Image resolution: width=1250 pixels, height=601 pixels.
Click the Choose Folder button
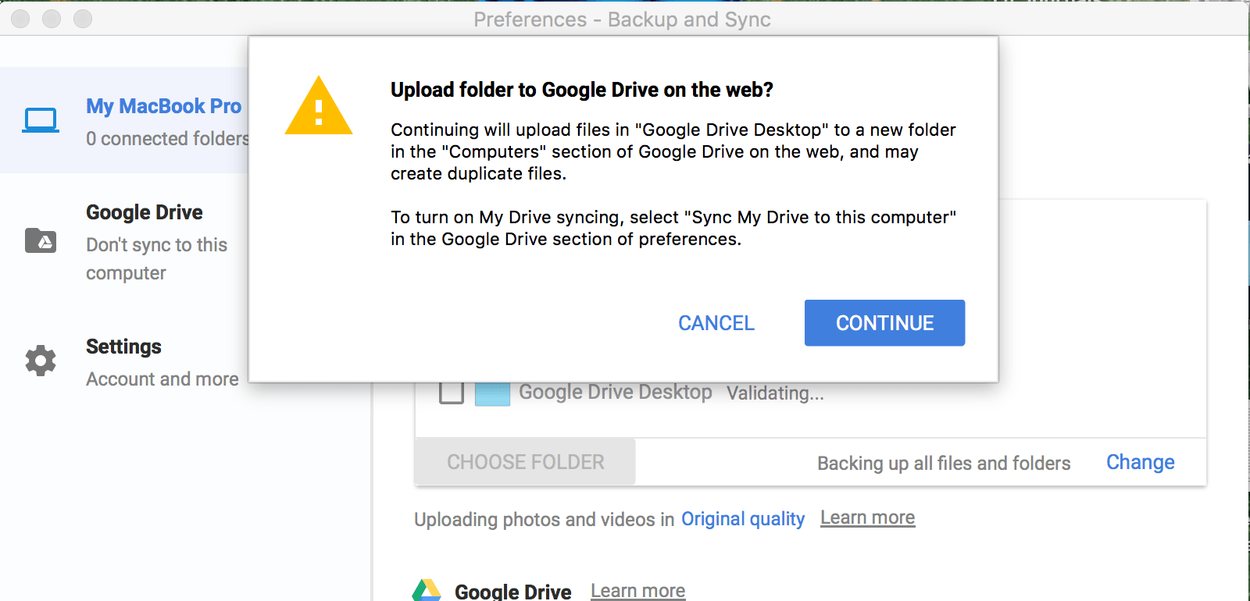point(526,462)
